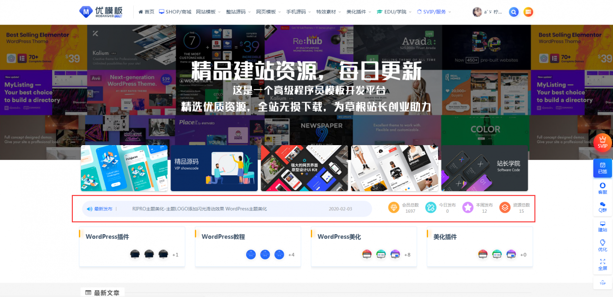Open the WordPress美化 category card
This screenshot has width=613, height=297.
[363, 247]
